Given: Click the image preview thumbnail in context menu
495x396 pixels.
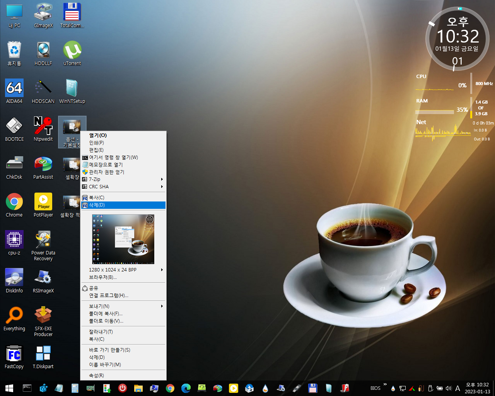Looking at the screenshot, I should pos(123,239).
